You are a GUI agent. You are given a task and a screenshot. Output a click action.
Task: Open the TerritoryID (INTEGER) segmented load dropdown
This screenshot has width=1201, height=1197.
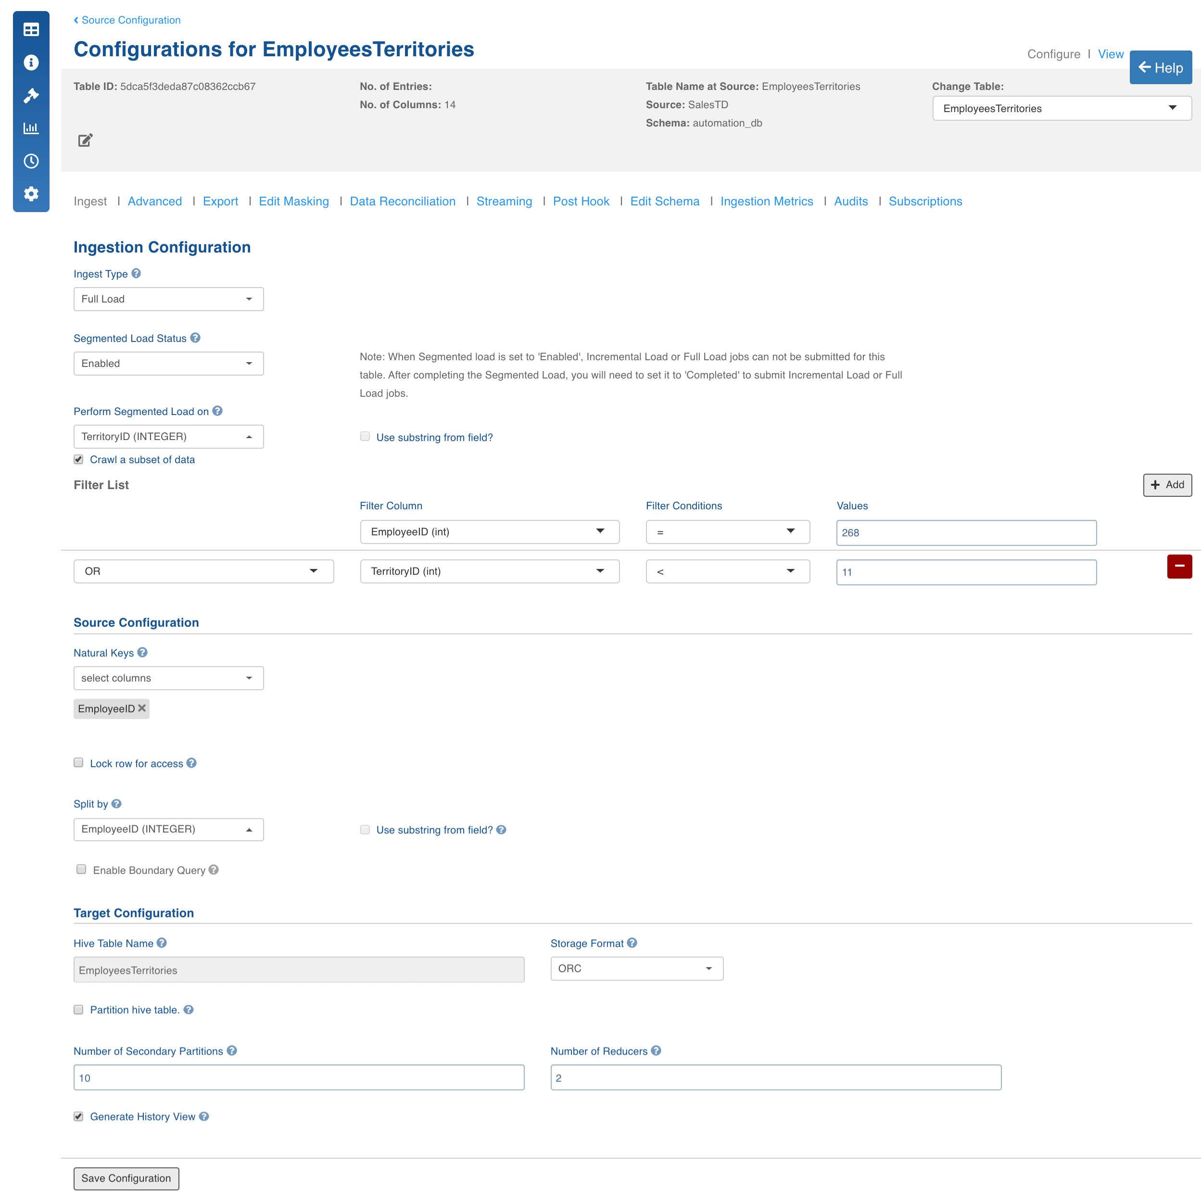point(168,436)
